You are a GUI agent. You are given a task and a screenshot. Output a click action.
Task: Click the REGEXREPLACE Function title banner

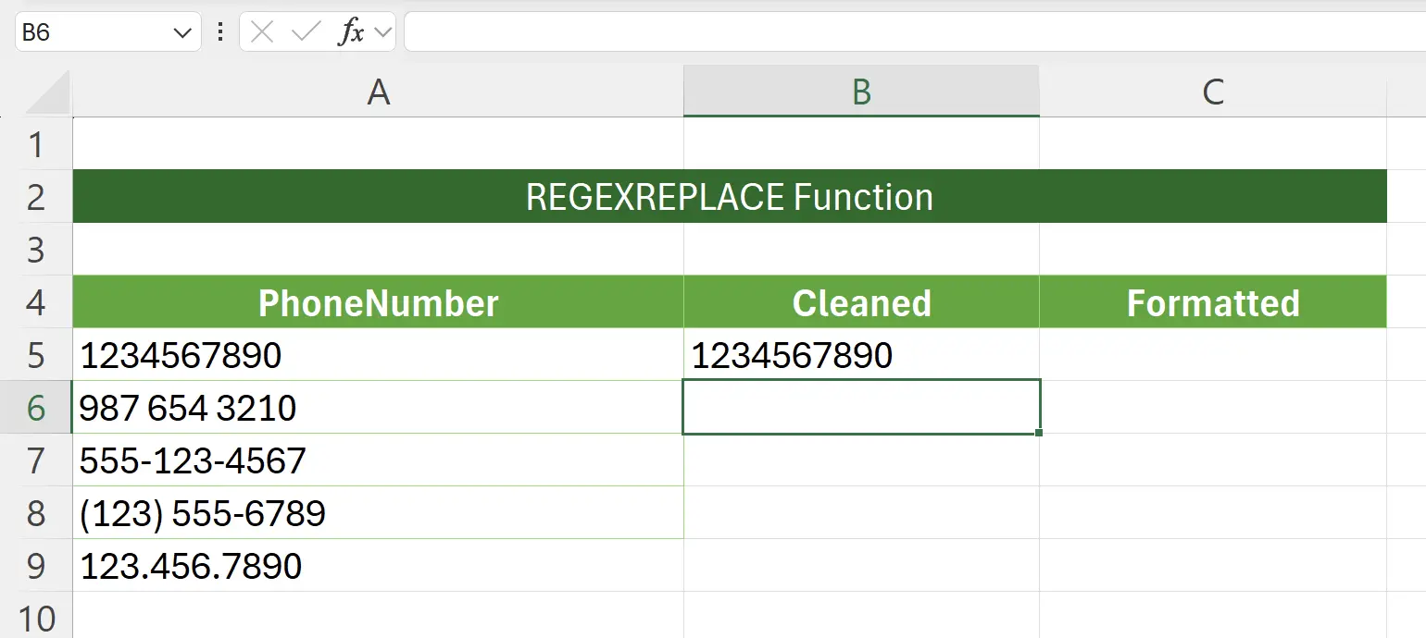click(x=730, y=196)
